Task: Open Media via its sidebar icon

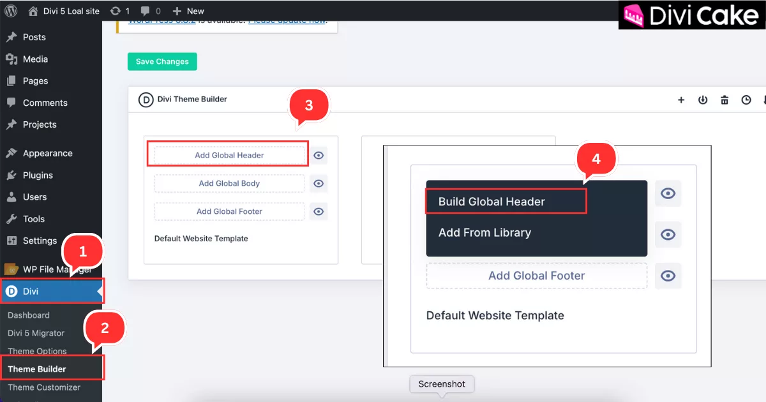Action: (11, 59)
